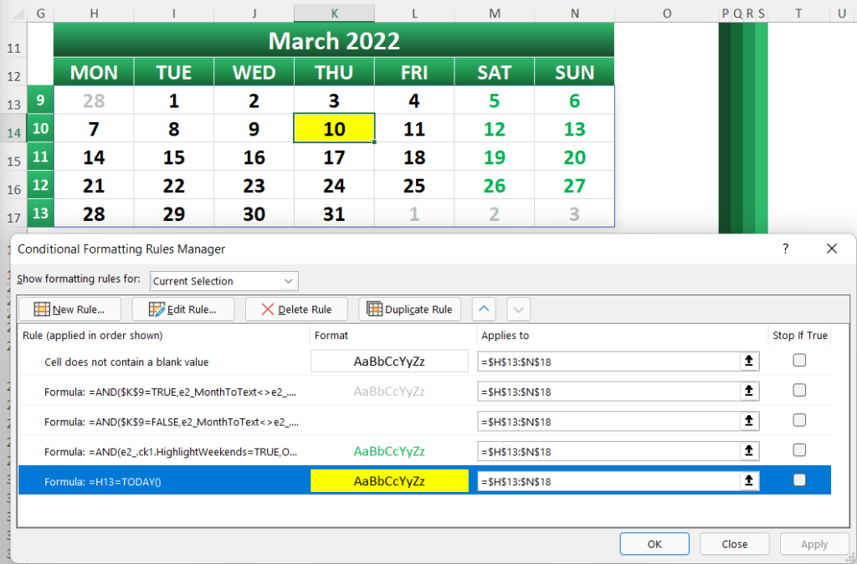Collapse range picker for first rule's Applies to
The height and width of the screenshot is (564, 857).
[x=749, y=361]
